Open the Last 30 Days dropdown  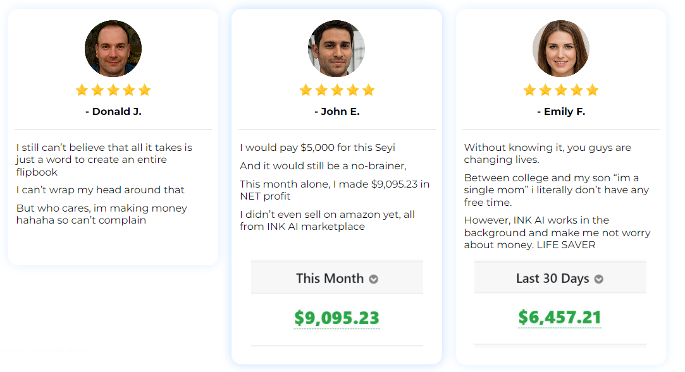point(560,278)
